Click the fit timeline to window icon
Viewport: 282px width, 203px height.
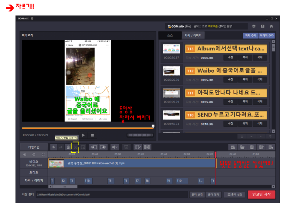[x=43, y=155]
